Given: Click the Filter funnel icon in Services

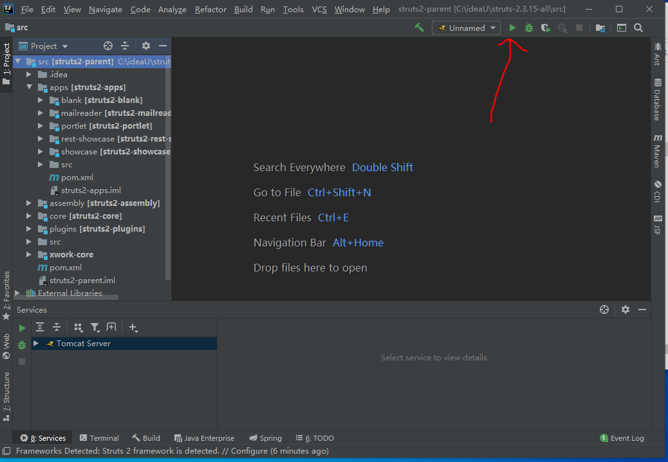Looking at the screenshot, I should click(95, 327).
